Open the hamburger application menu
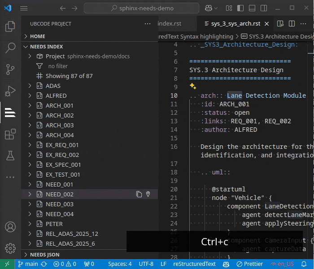The width and height of the screenshot is (314, 269). 24,8
